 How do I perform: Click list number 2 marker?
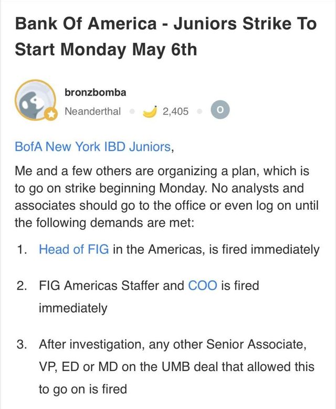click(x=21, y=287)
